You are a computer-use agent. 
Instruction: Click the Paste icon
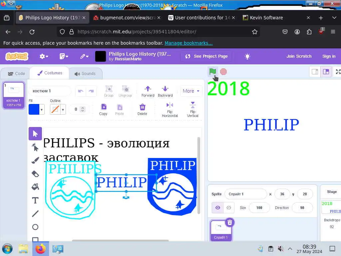[x=120, y=109]
